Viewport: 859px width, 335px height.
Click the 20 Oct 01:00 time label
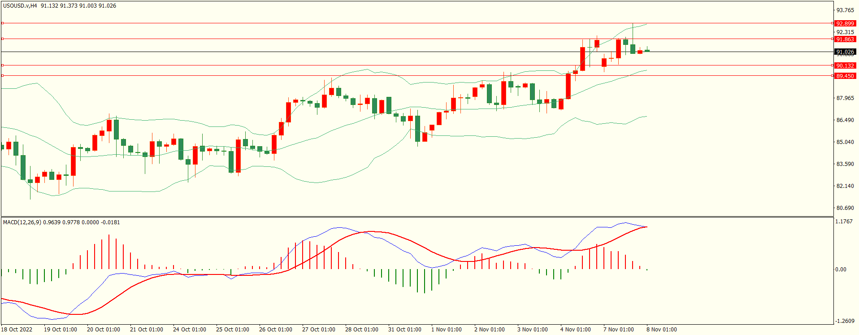[104, 330]
